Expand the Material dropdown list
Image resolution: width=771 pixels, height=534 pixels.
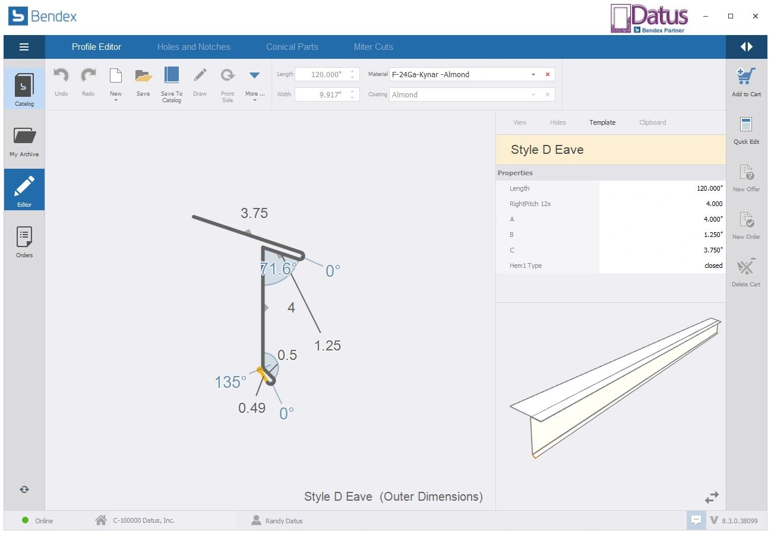tap(533, 75)
